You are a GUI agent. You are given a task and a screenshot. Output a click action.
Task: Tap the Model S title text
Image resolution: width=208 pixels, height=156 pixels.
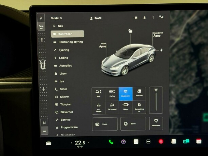point(56,18)
